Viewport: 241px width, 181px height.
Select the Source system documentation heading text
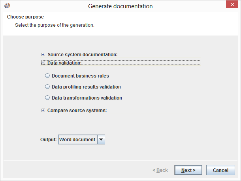point(82,55)
